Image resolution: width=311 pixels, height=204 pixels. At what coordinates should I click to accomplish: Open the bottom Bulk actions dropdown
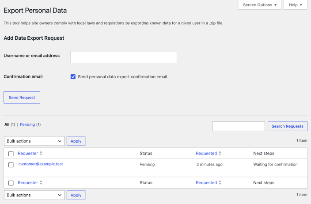coord(34,195)
